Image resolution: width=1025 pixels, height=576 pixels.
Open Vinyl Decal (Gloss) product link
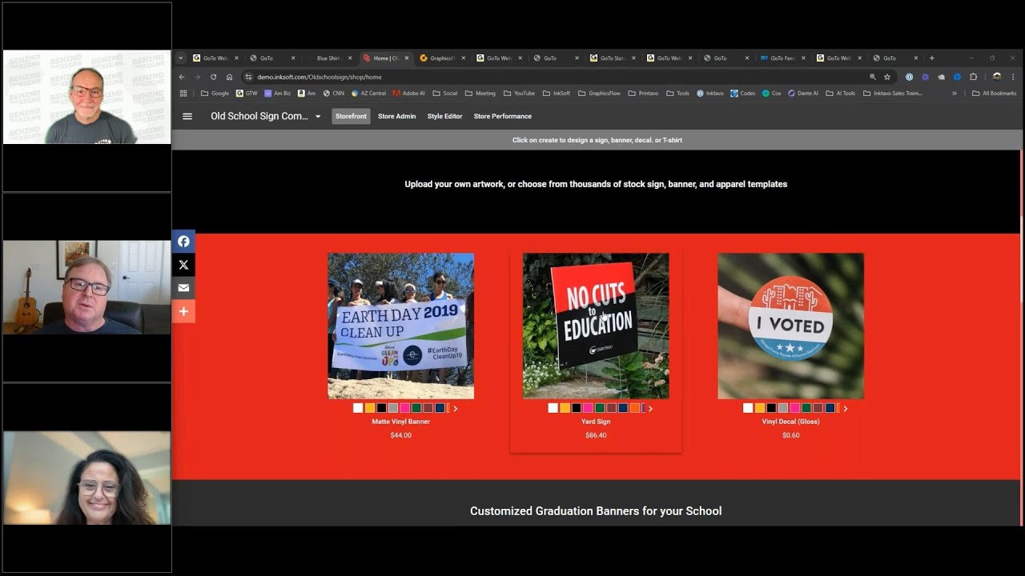tap(790, 422)
